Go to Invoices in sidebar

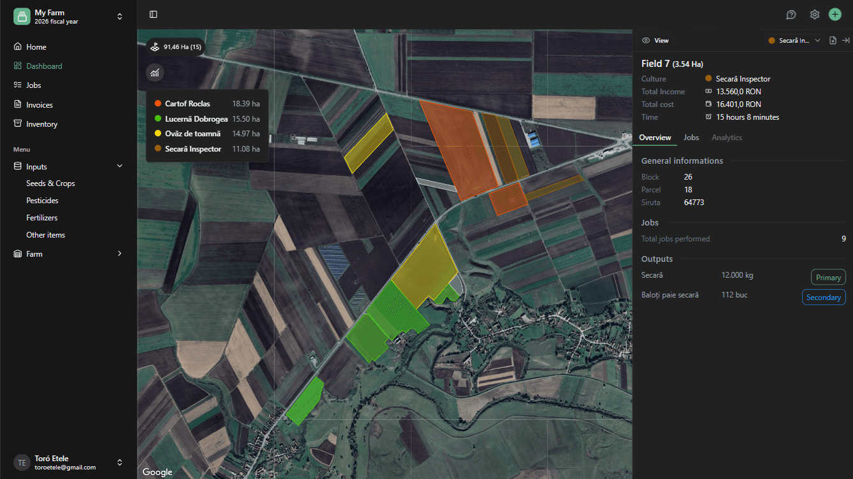(39, 105)
